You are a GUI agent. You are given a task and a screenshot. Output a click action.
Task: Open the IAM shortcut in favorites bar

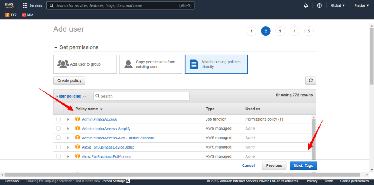point(27,15)
